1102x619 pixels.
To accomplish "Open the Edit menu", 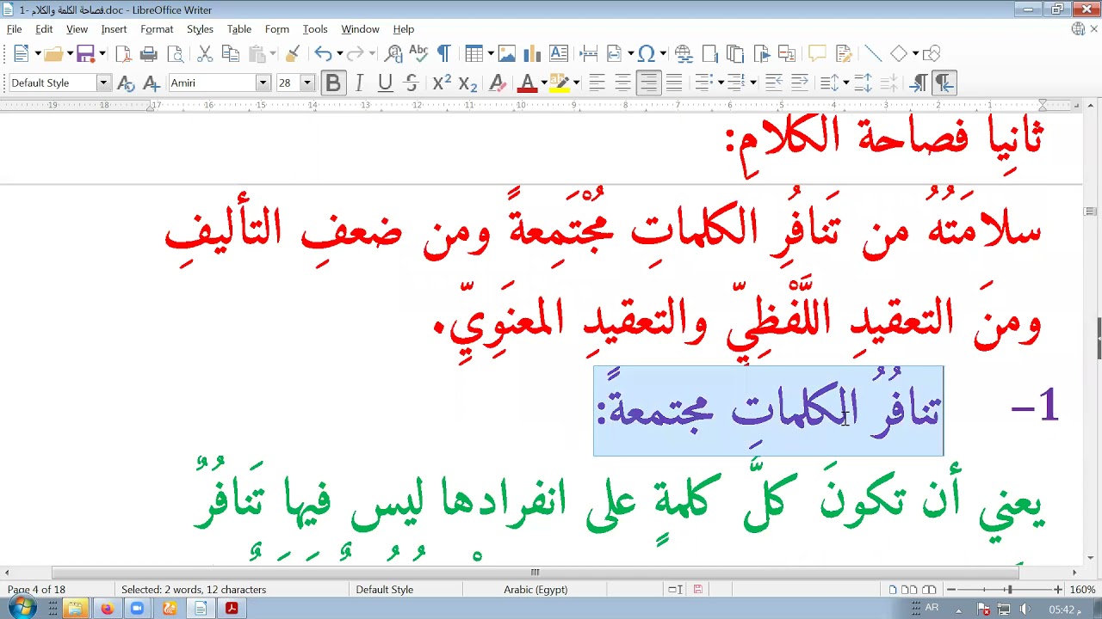I will click(44, 29).
